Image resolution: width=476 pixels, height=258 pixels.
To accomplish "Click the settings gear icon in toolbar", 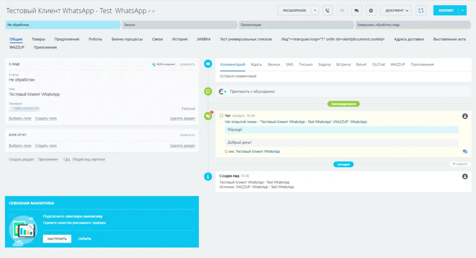I will point(370,10).
